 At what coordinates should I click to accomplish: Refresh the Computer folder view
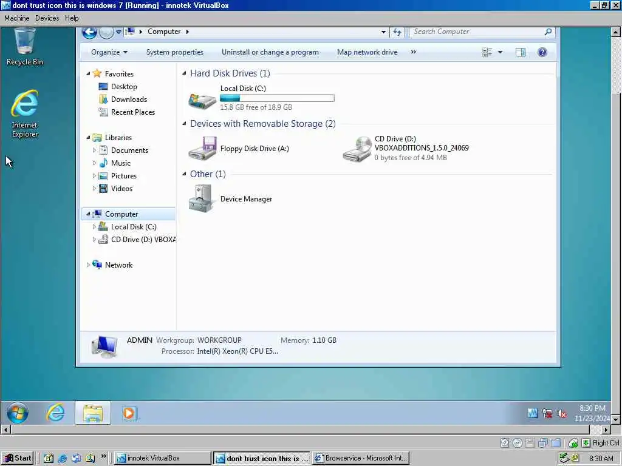pyautogui.click(x=397, y=32)
